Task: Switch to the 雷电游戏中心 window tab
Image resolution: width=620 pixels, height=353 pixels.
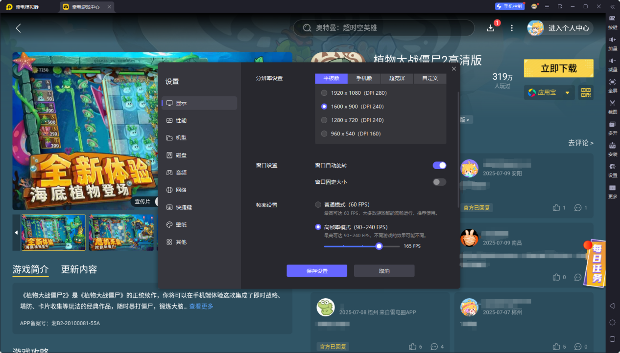Action: 87,7
